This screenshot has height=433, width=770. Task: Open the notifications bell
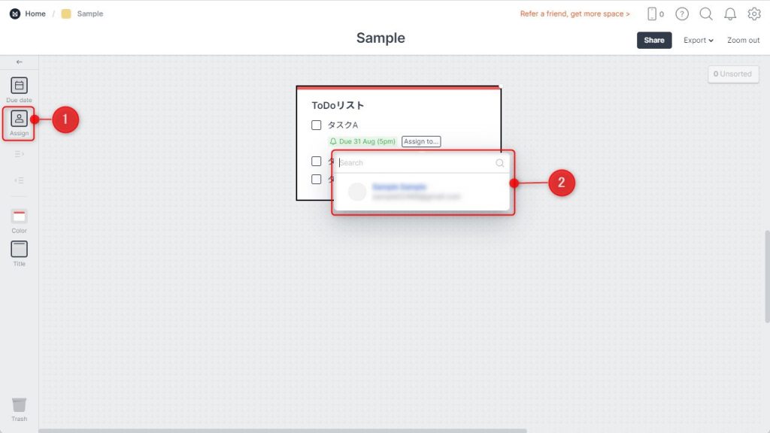[729, 14]
